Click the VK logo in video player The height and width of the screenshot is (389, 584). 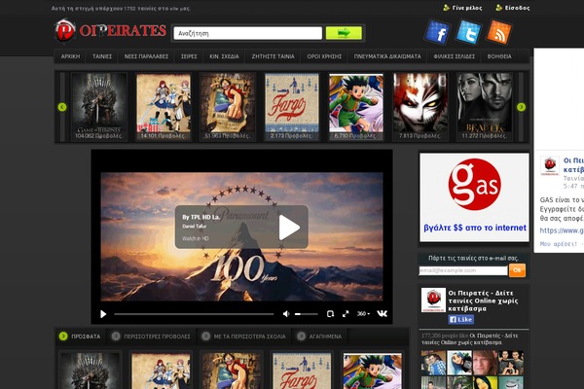pos(382,314)
